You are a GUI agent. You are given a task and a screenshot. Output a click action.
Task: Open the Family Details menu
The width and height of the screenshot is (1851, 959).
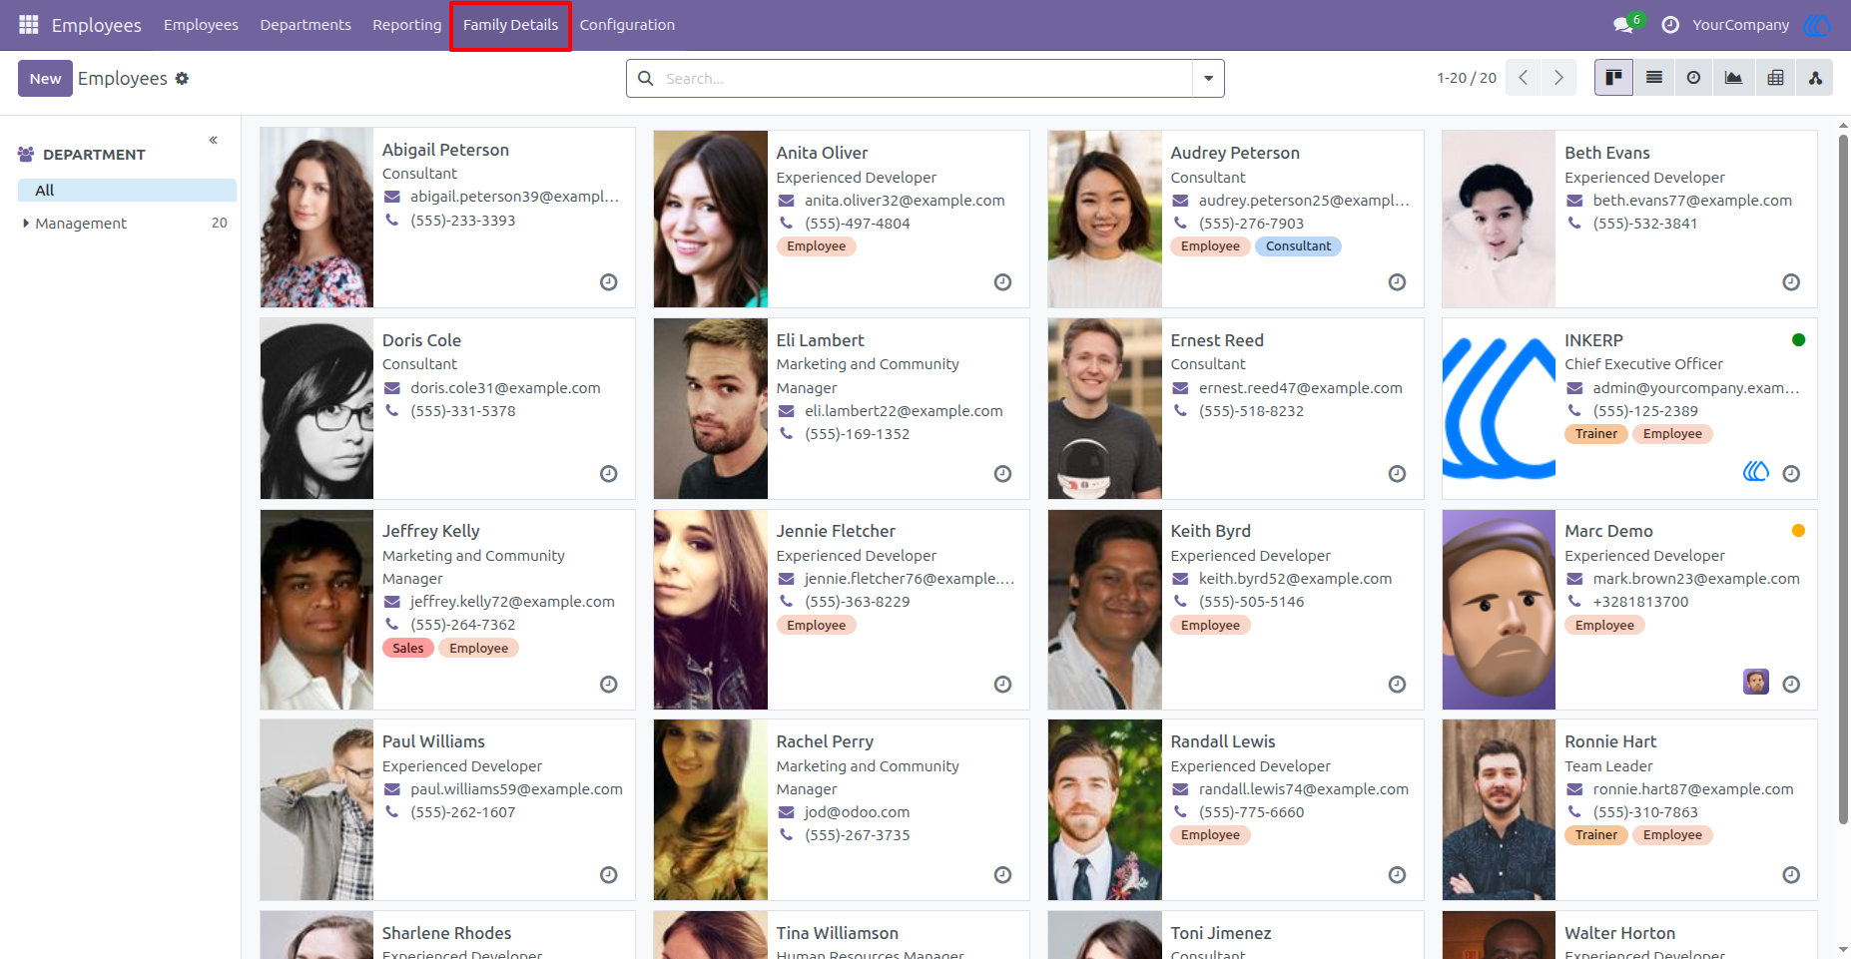510,25
